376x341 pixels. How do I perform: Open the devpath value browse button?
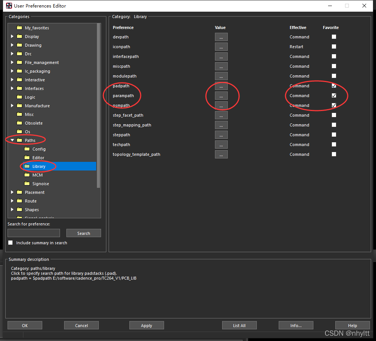[x=221, y=37]
